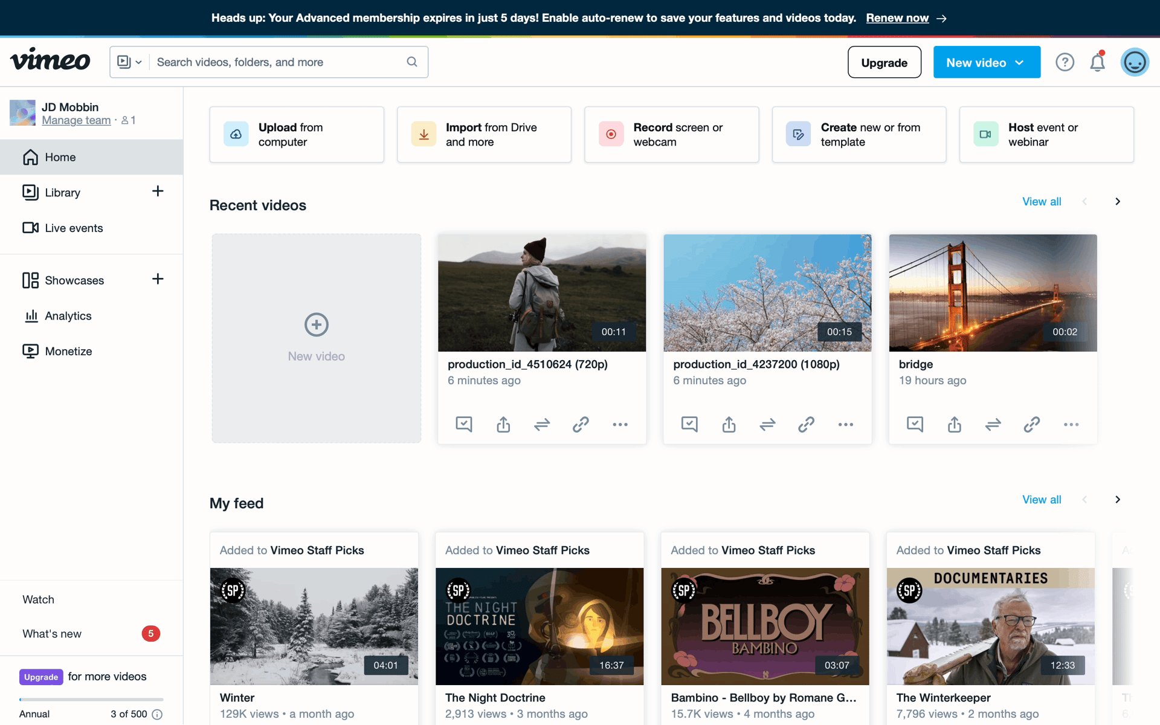Click the Renew now link in banner
Viewport: 1160px width, 725px height.
tap(897, 18)
